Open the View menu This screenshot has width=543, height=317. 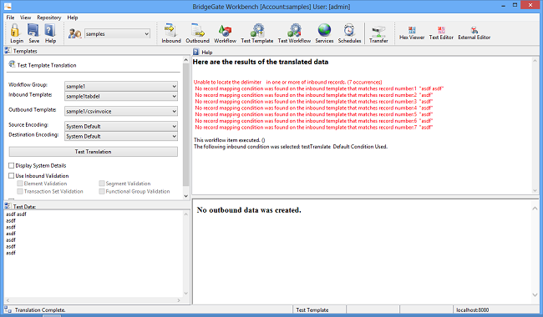pos(25,18)
